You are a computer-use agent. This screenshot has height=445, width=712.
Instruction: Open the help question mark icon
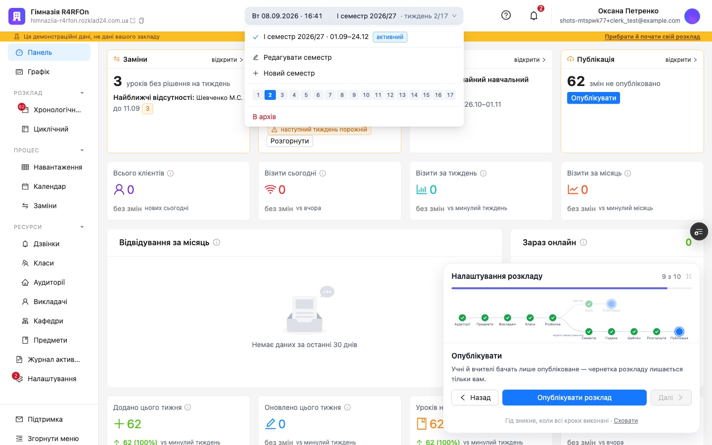[x=506, y=15]
